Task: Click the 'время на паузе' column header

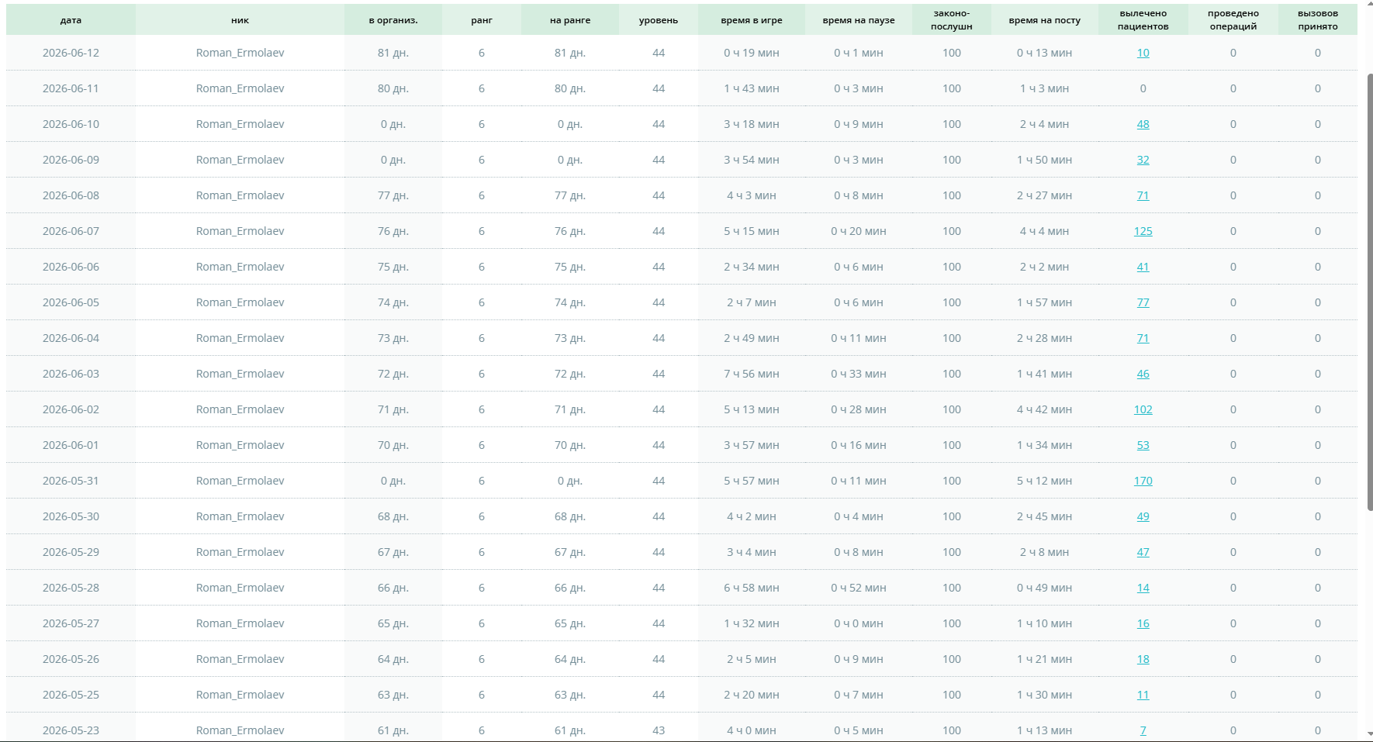Action: (x=859, y=20)
